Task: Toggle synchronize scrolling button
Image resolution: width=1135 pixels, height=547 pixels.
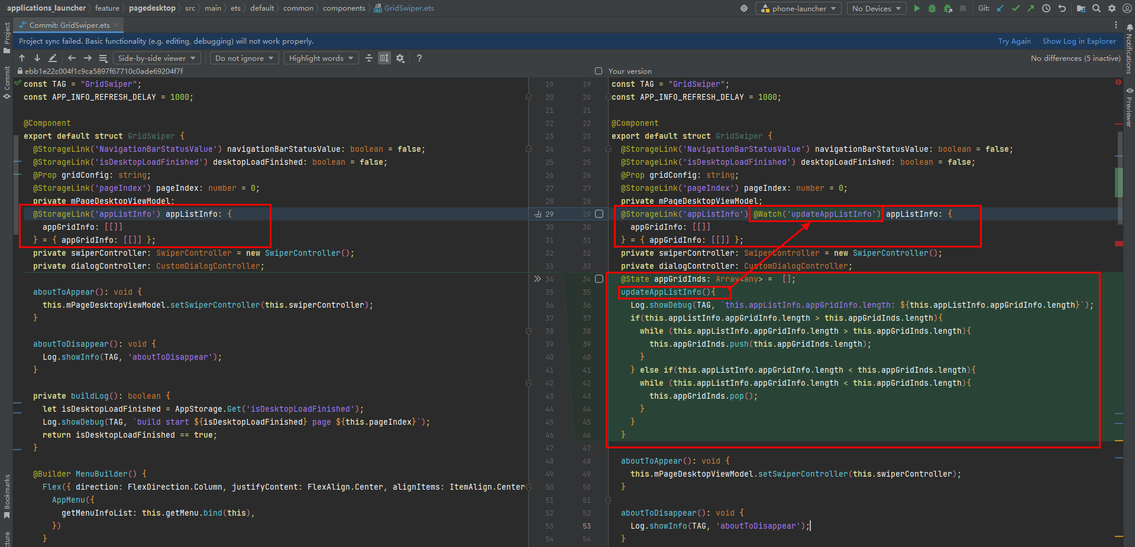Action: (x=384, y=58)
